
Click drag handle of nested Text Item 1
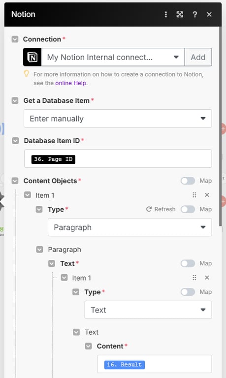(194, 278)
